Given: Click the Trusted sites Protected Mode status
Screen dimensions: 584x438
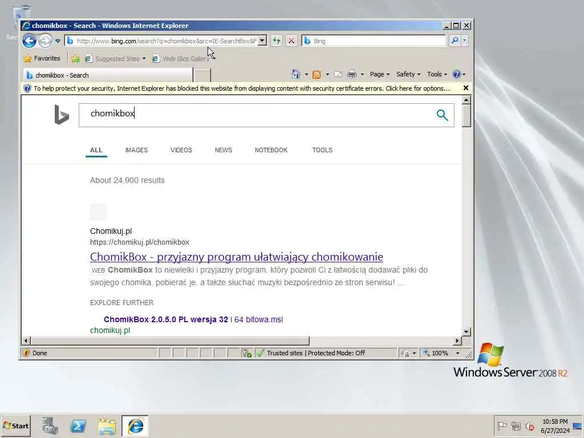Looking at the screenshot, I should (316, 353).
